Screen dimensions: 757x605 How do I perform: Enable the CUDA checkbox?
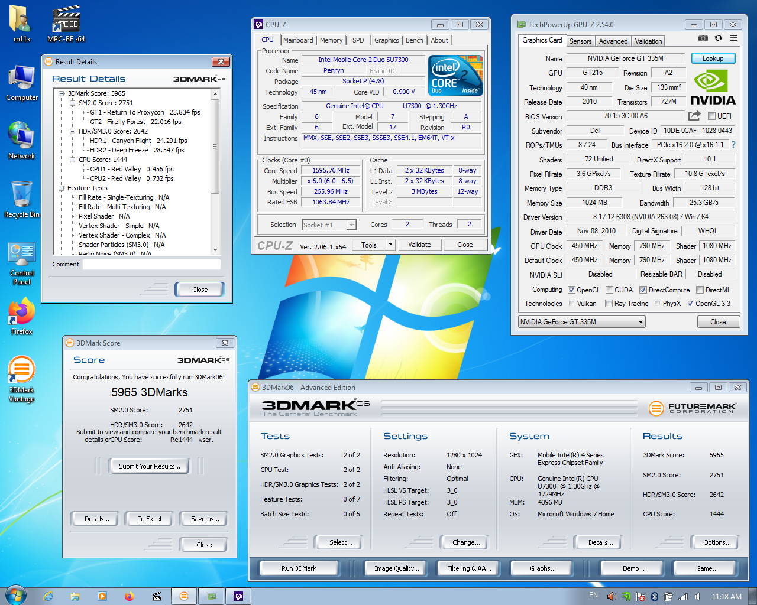point(609,290)
